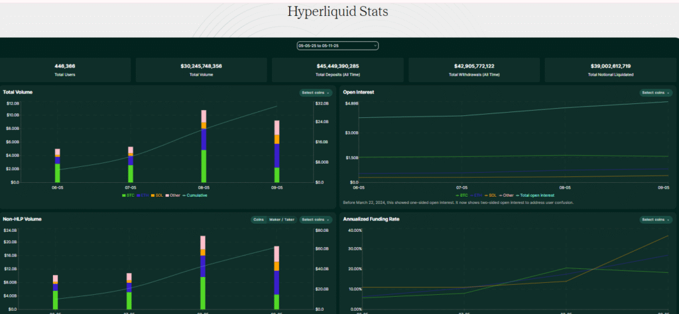Toggle SOL series in Total Volume legend
The image size is (679, 314).
(x=157, y=195)
